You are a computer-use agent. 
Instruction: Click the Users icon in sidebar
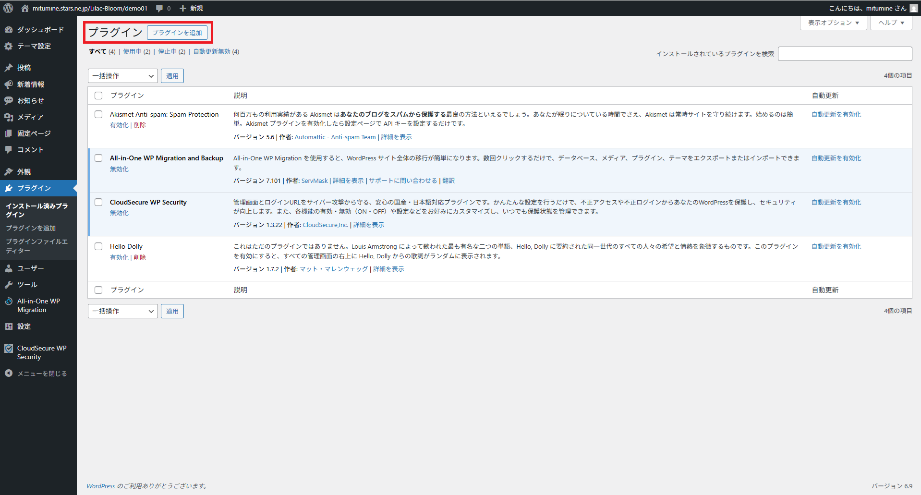pyautogui.click(x=9, y=268)
